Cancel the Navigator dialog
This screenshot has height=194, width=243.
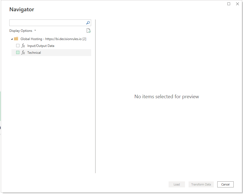point(225,184)
